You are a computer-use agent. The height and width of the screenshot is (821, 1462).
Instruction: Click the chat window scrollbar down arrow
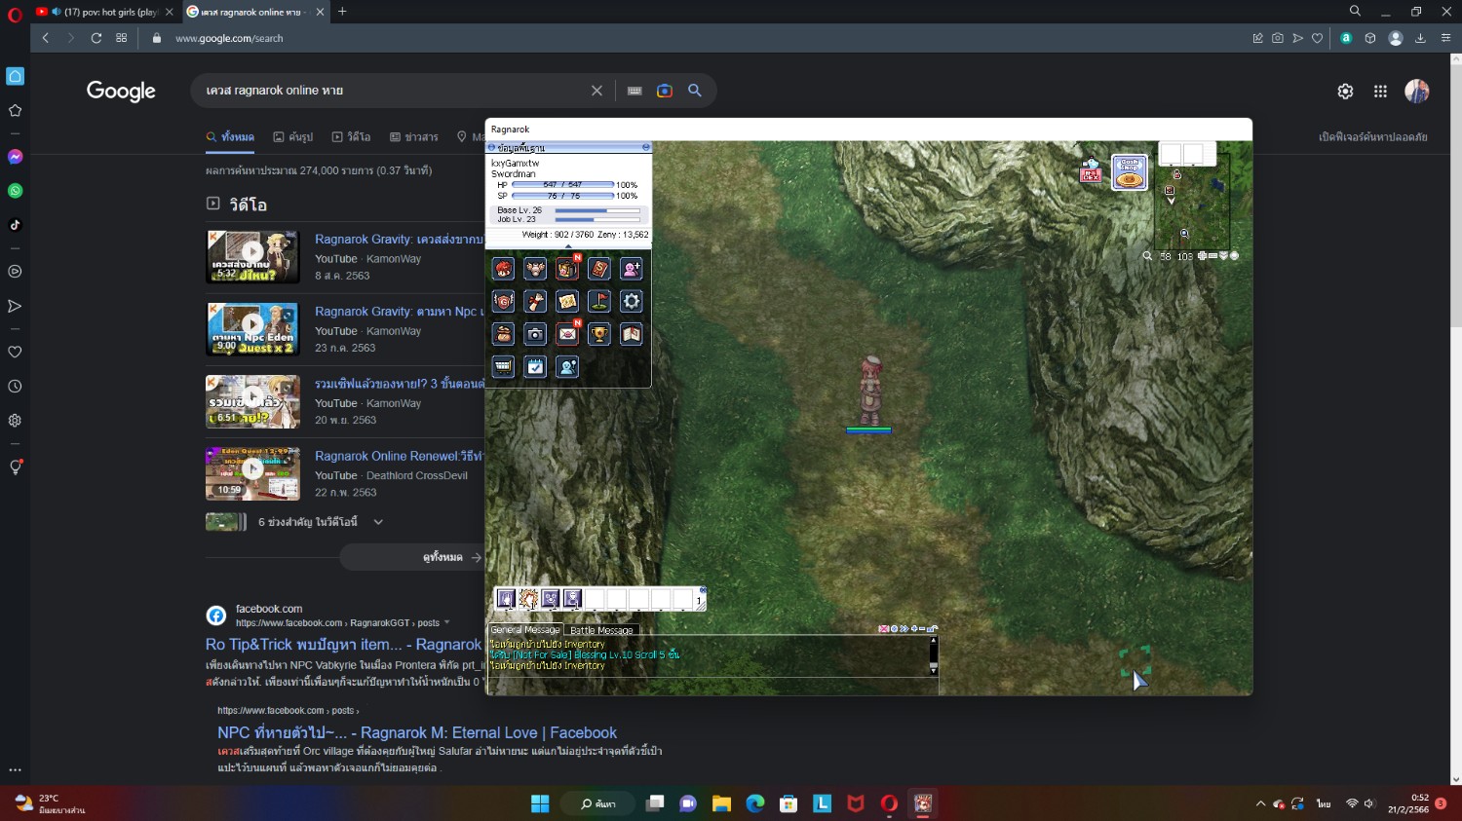pyautogui.click(x=933, y=671)
